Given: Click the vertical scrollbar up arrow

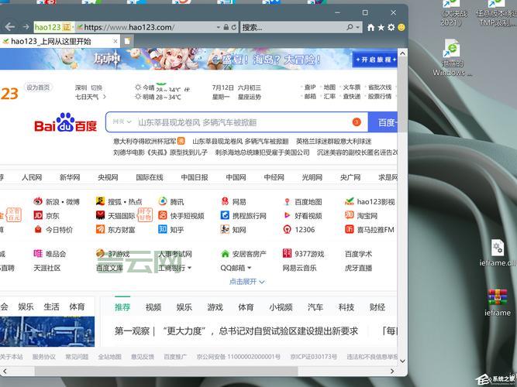Looking at the screenshot, I should point(402,53).
